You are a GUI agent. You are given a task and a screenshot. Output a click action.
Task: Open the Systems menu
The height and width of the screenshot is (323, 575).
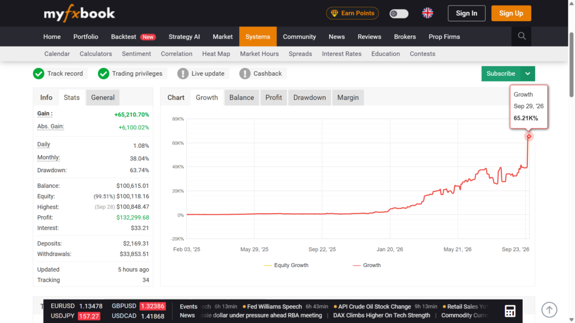[x=258, y=36]
